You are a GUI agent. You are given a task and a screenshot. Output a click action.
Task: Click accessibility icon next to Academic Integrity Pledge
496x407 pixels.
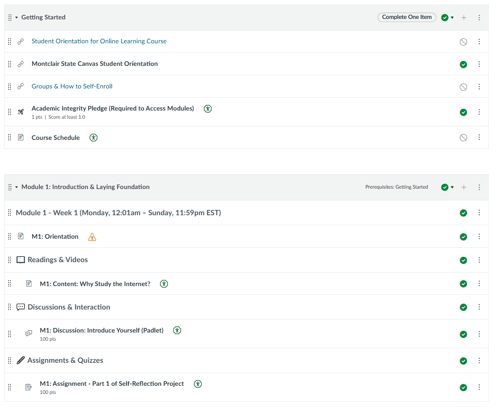208,109
